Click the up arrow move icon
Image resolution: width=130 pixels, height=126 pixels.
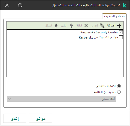coord(71,26)
